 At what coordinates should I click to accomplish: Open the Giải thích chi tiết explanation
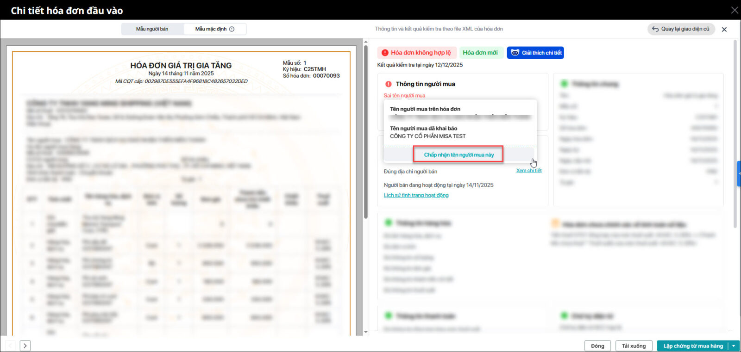coord(535,53)
